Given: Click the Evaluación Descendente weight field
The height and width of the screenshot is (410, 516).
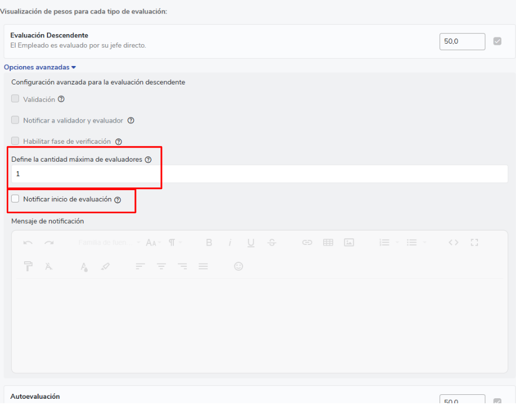Looking at the screenshot, I should [462, 41].
